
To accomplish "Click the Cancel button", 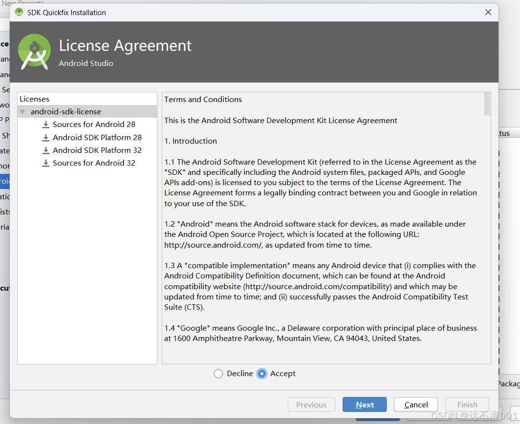I will pos(416,404).
